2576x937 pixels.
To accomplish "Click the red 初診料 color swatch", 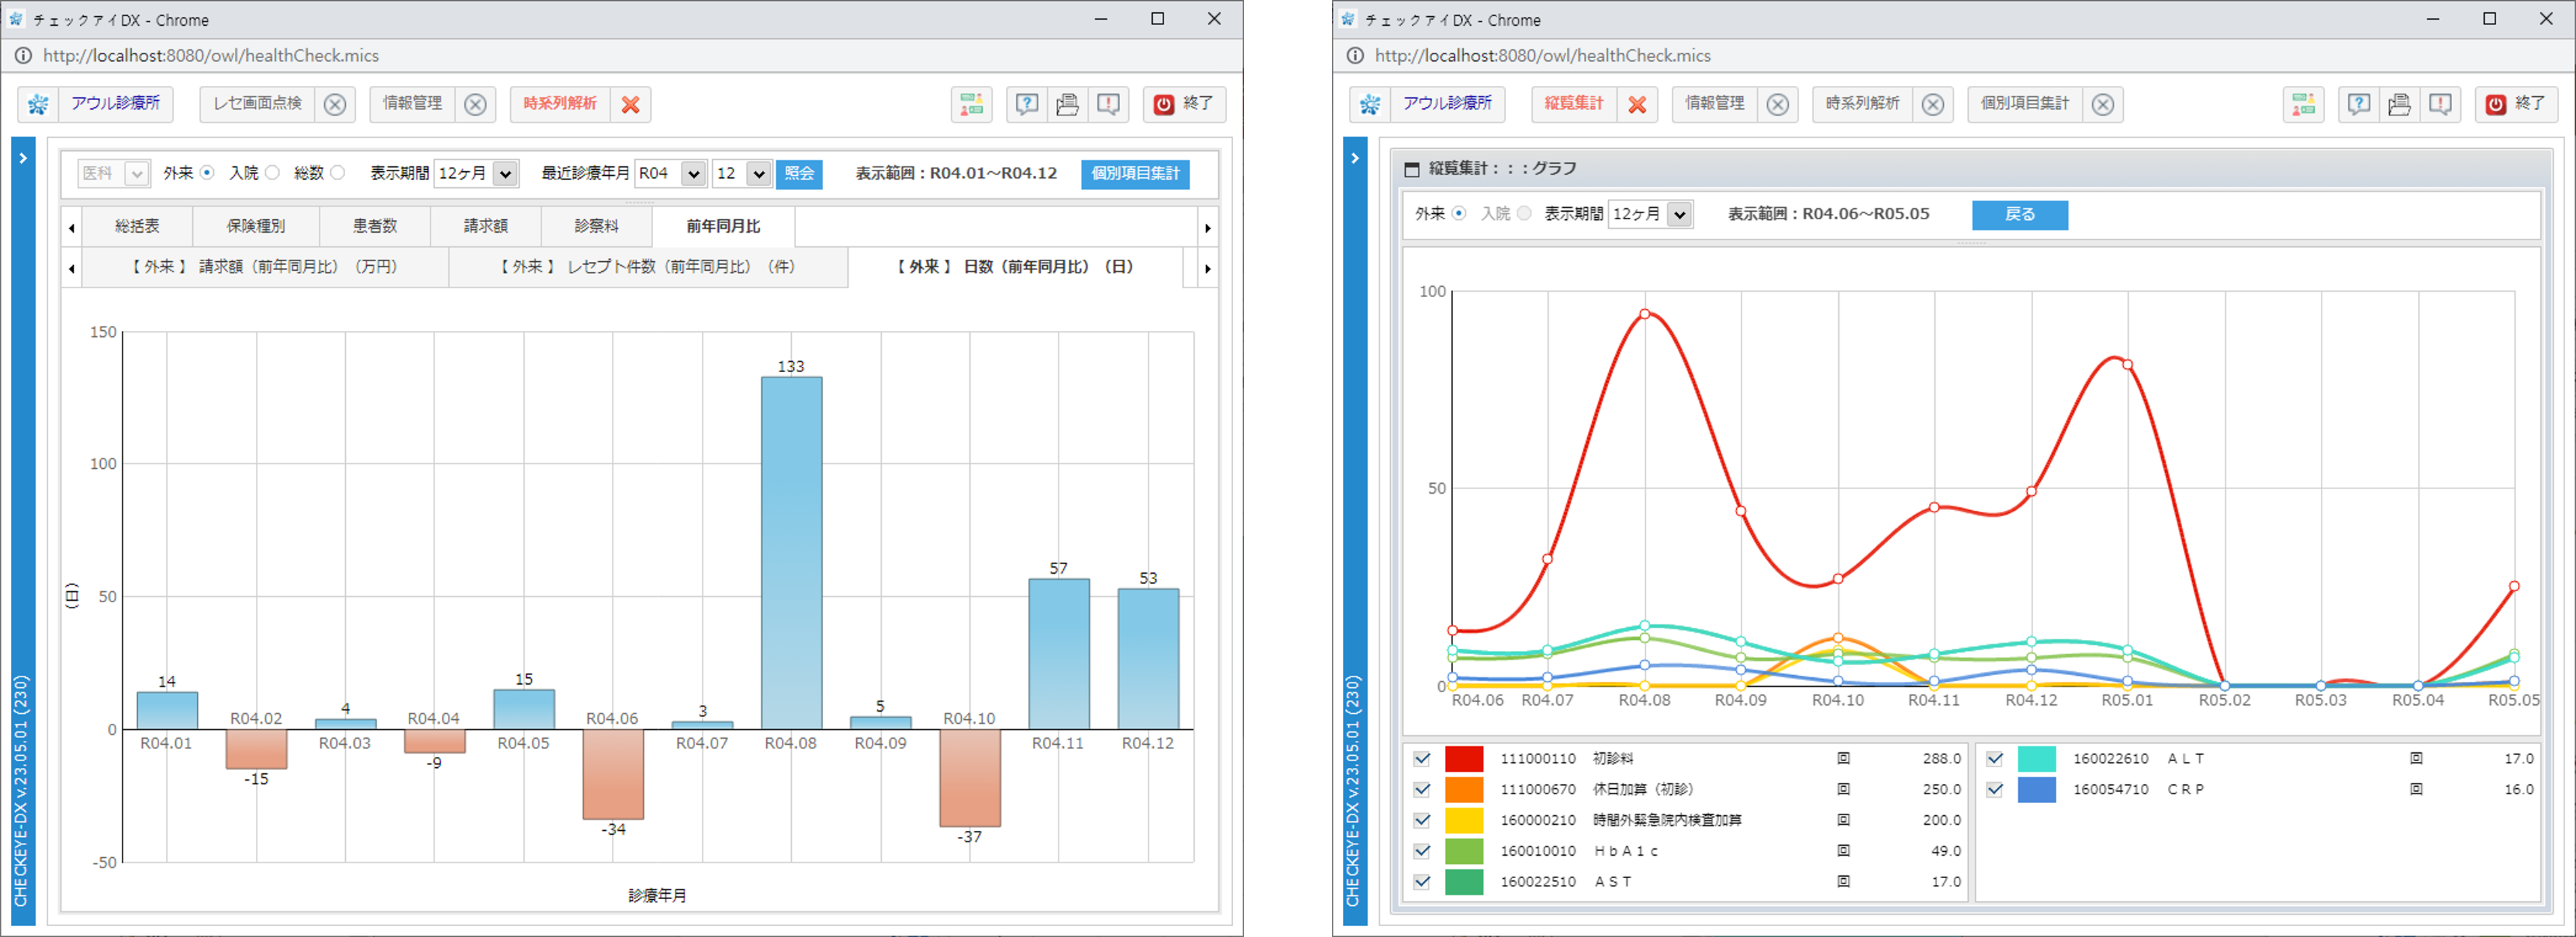I will coord(1464,759).
